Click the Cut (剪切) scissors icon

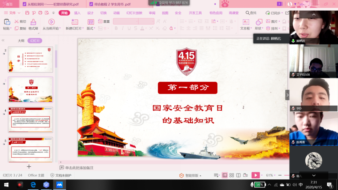point(17,22)
